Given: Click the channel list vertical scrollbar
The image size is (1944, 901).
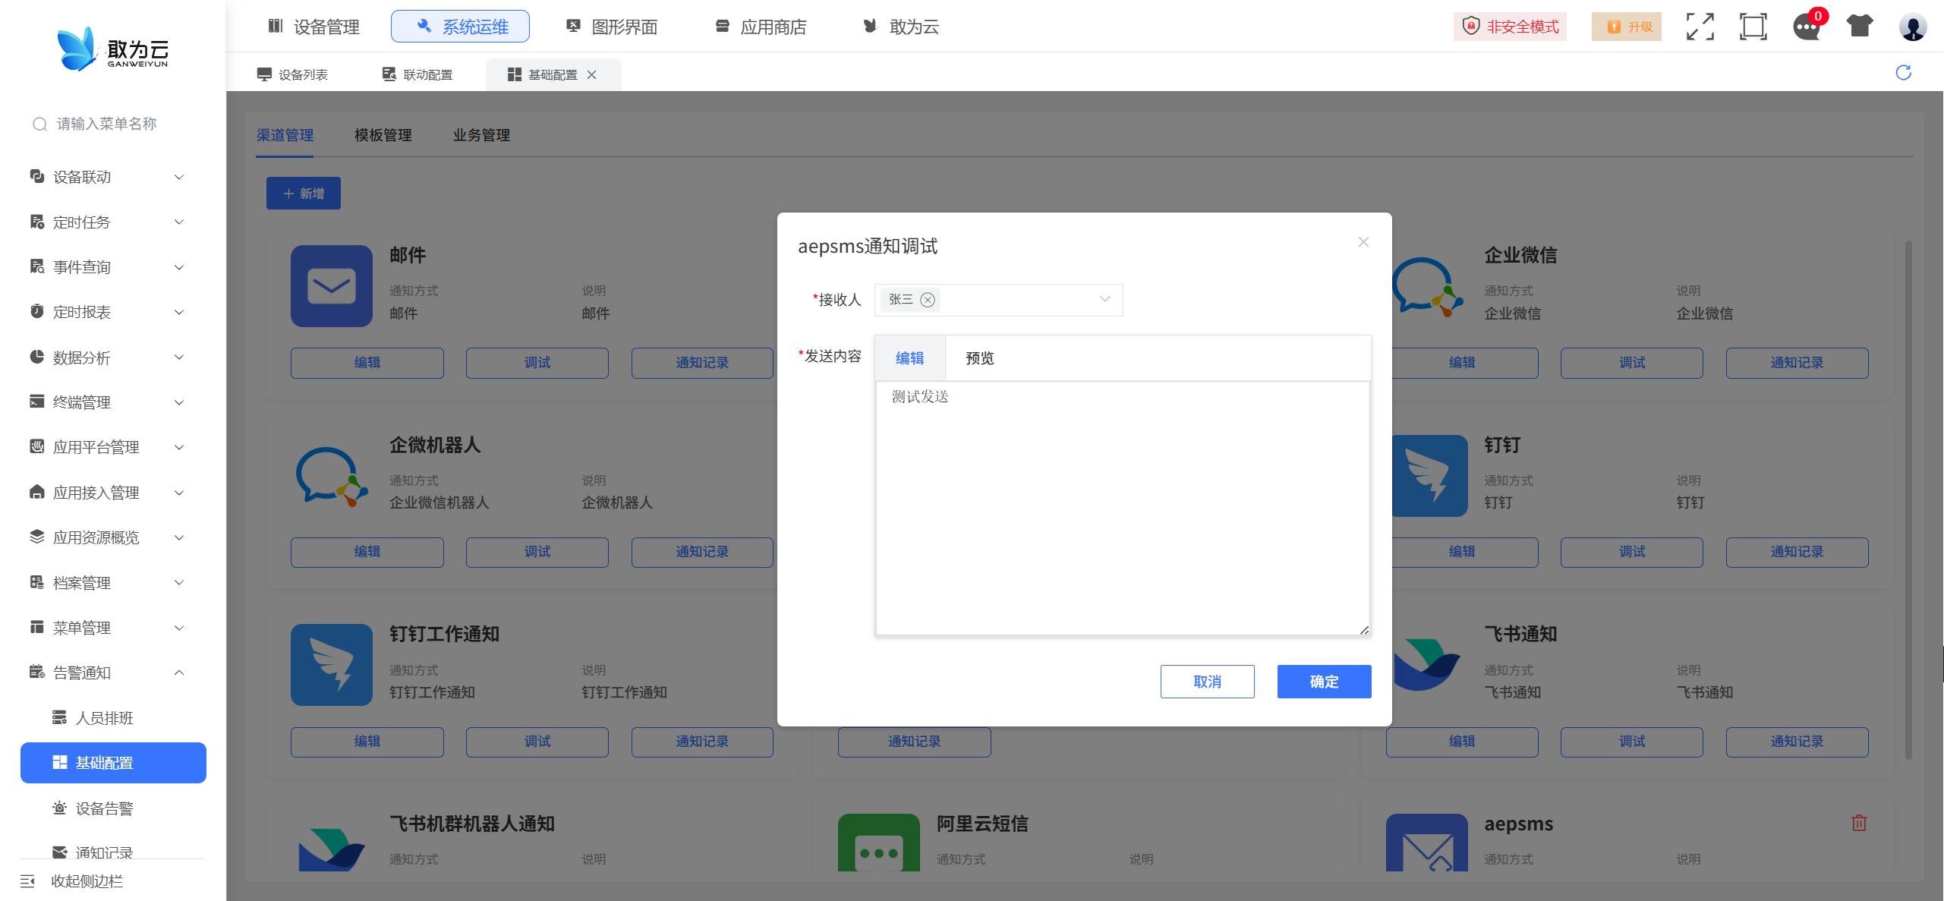Looking at the screenshot, I should (1908, 501).
